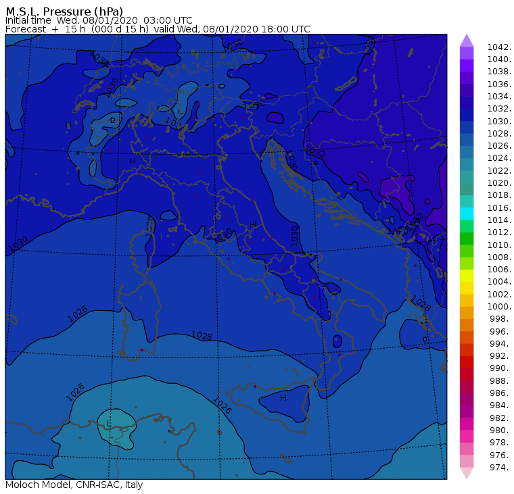514x494 pixels.
Task: Pick the cyan swatch between 1014 and 1016
Action: pos(467,214)
